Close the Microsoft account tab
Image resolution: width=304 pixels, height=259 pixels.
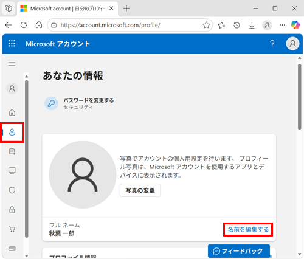click(111, 9)
